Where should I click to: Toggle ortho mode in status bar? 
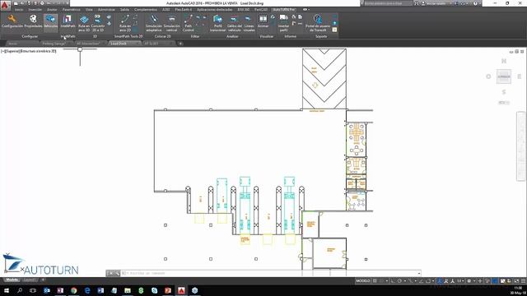[x=393, y=281]
